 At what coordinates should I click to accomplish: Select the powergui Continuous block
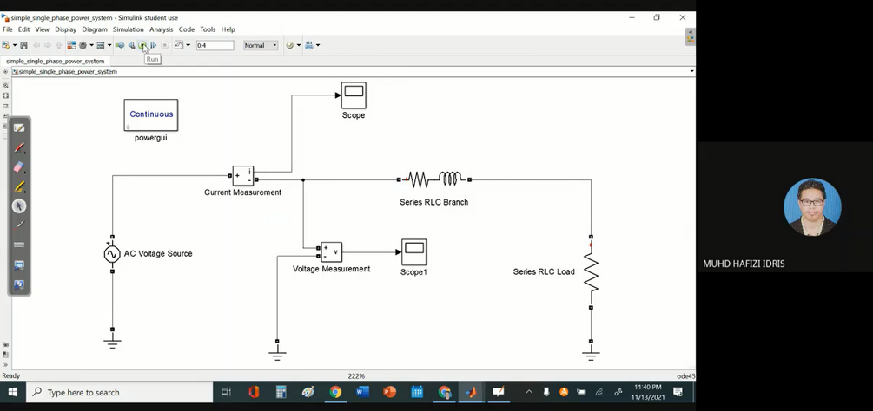pos(151,115)
